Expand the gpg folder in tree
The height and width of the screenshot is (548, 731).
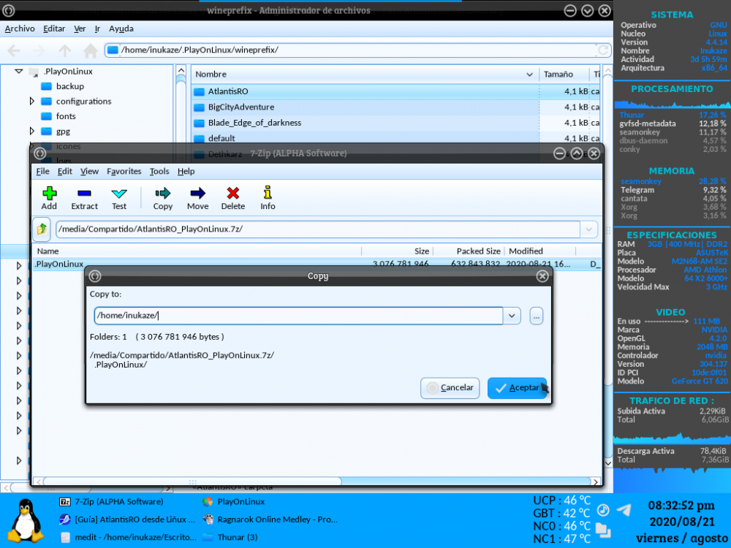[31, 132]
